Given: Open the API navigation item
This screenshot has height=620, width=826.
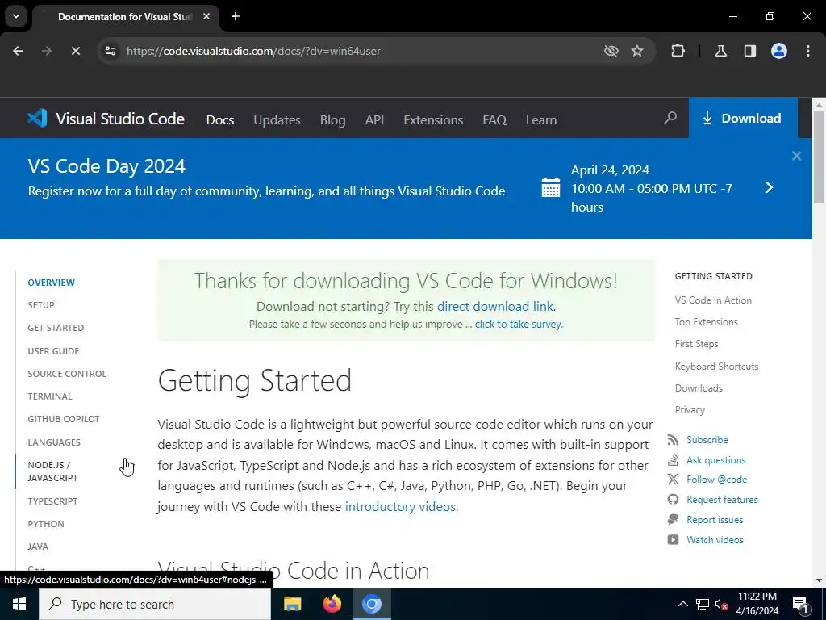Looking at the screenshot, I should tap(374, 120).
